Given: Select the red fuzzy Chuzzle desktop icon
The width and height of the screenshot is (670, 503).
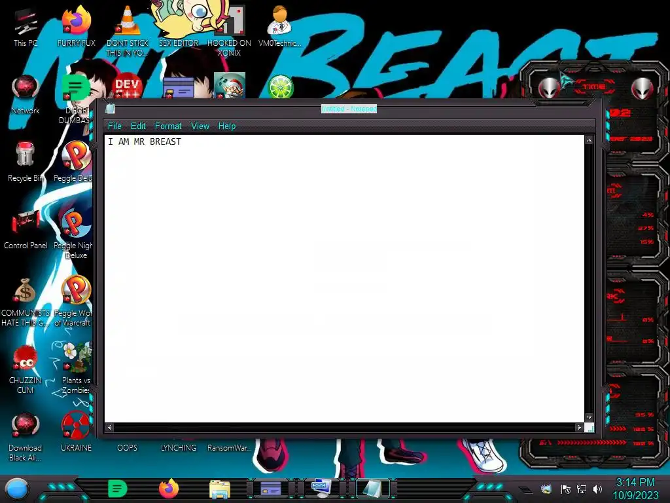Looking at the screenshot, I should pyautogui.click(x=26, y=369).
